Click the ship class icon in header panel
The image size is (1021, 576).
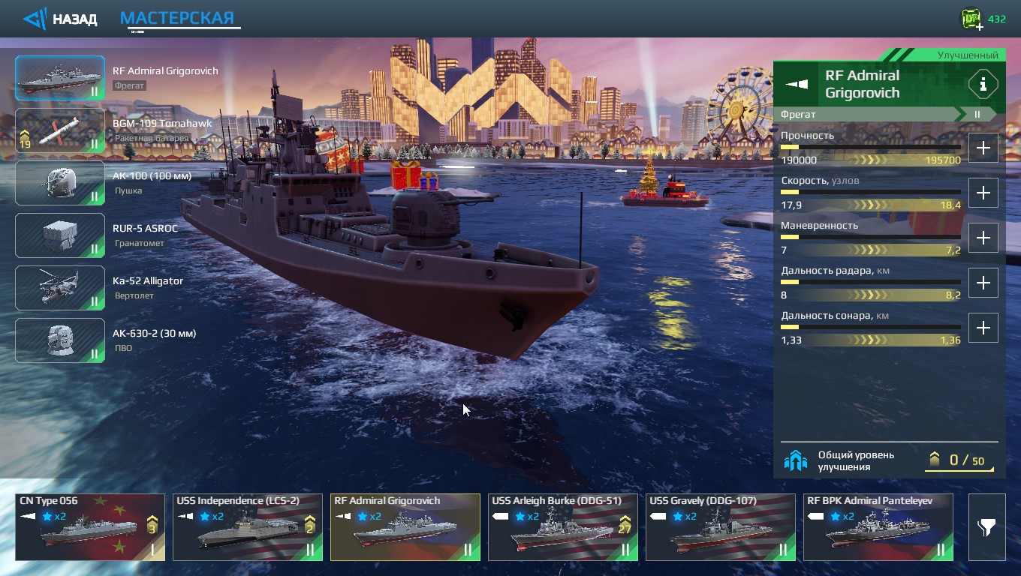tap(797, 84)
